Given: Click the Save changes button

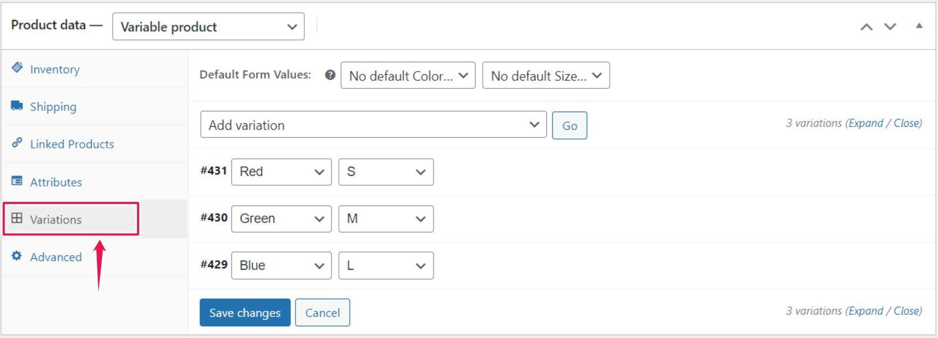Looking at the screenshot, I should pos(245,312).
